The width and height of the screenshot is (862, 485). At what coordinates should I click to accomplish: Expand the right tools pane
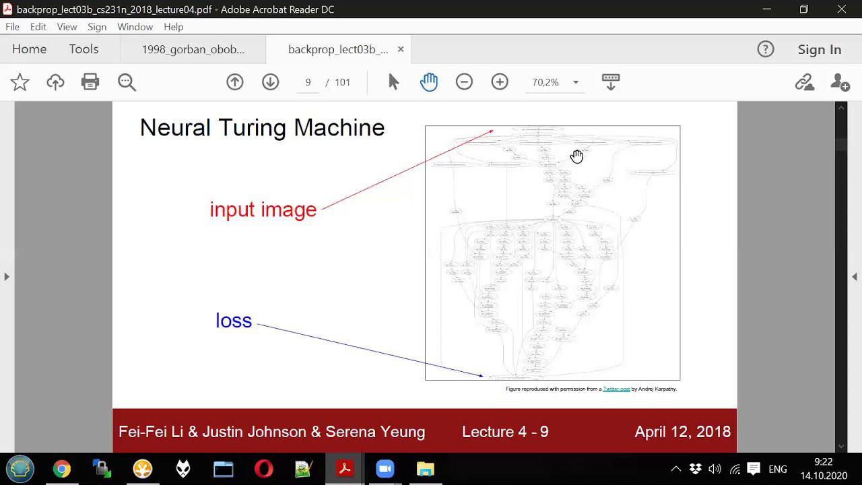(855, 277)
